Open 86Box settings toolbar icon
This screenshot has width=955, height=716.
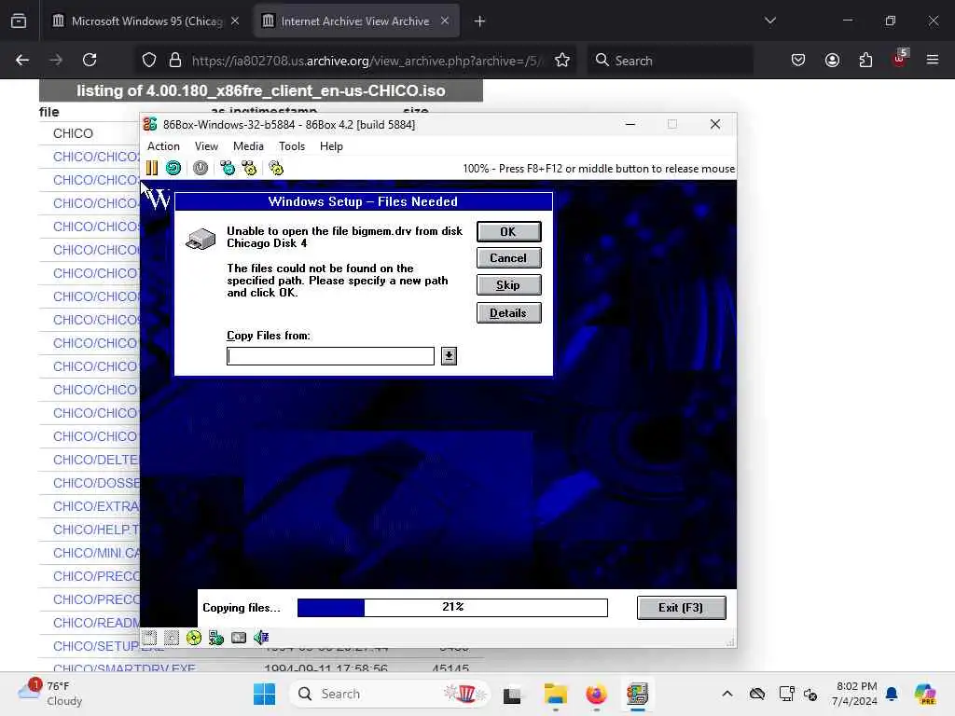point(276,168)
